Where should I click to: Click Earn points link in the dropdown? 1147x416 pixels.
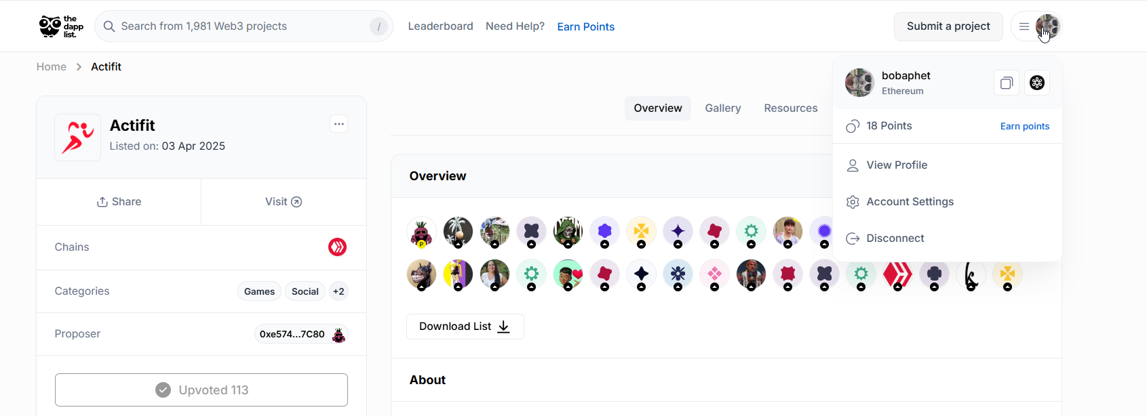(1025, 126)
